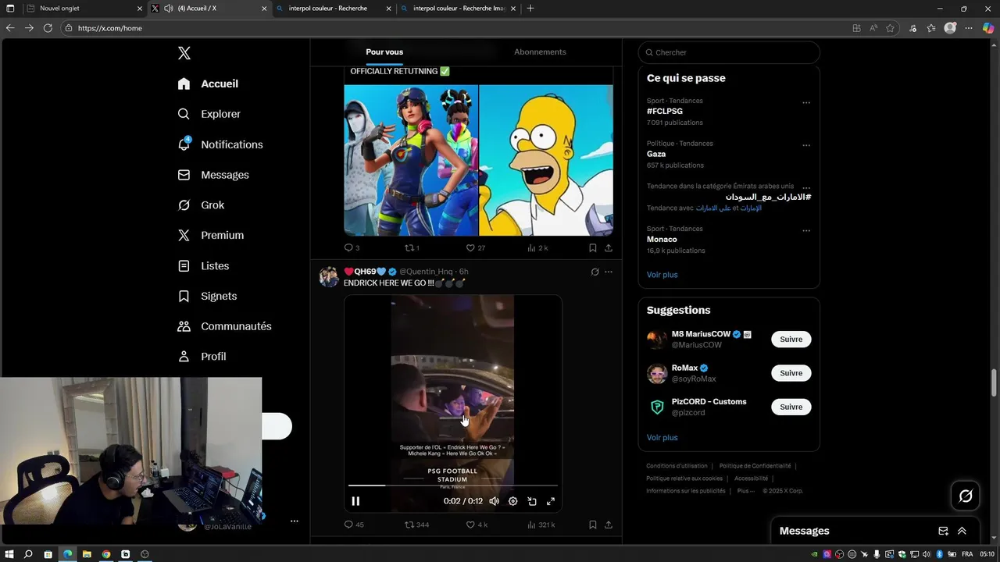Viewport: 1000px width, 562px height.
Task: Open Listes in the sidebar
Action: 203,265
